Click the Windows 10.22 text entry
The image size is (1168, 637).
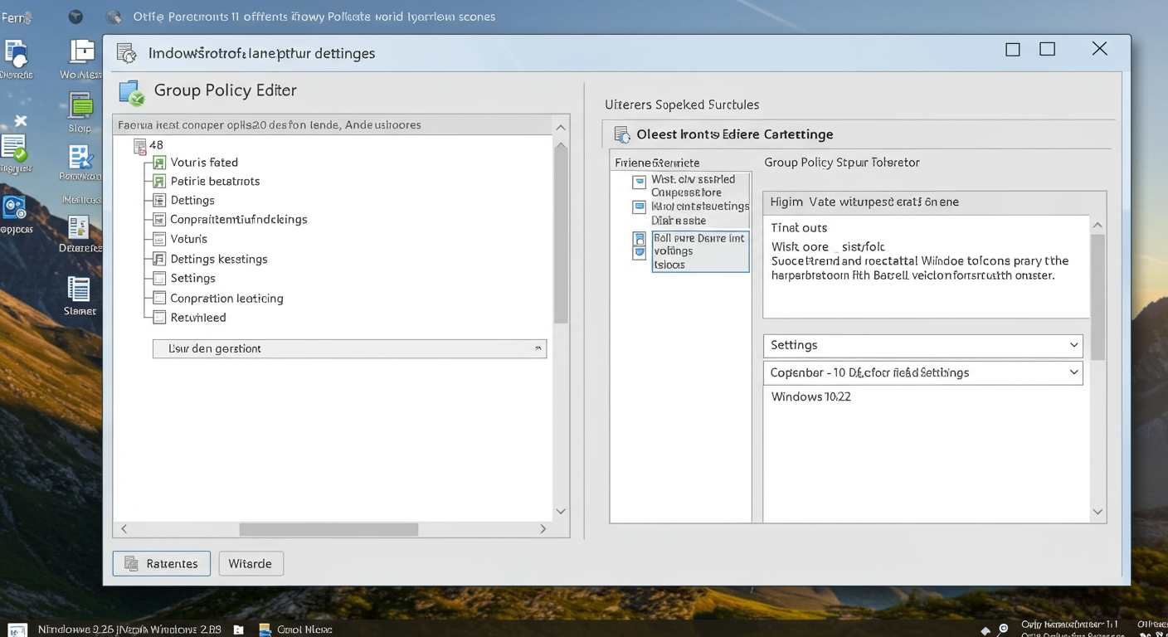click(811, 396)
